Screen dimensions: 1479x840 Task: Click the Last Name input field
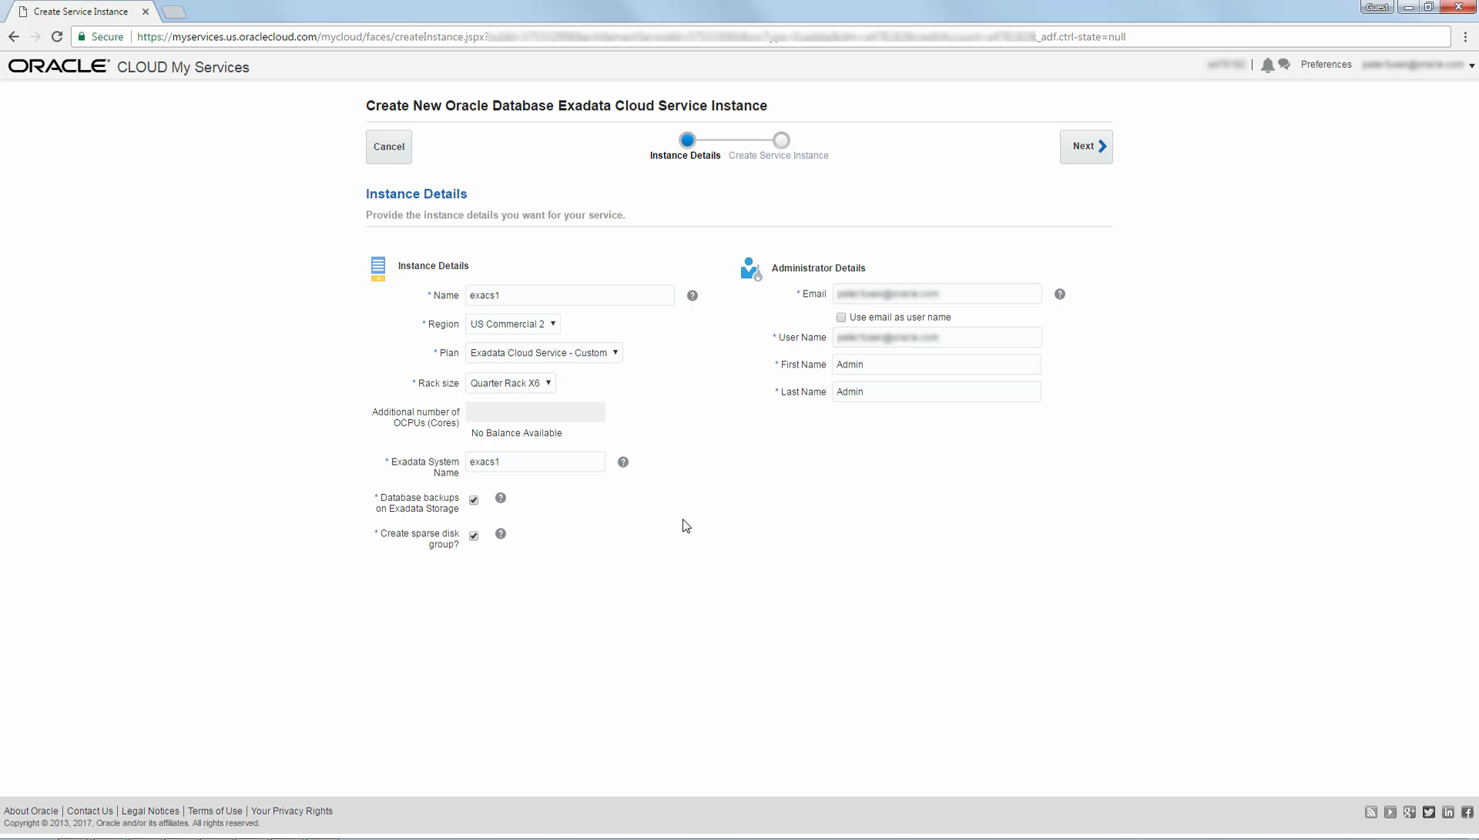937,392
